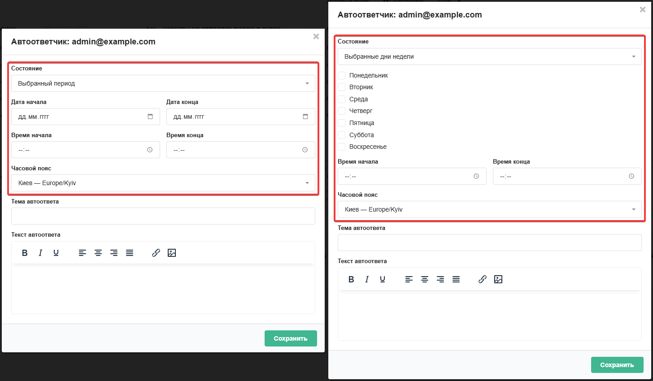Insert link in right dialog editor
The width and height of the screenshot is (653, 381).
(483, 279)
